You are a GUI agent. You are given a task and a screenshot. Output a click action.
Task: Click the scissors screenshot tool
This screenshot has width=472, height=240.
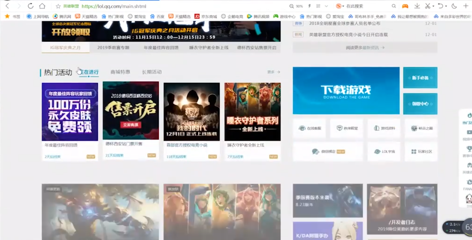[x=427, y=6]
